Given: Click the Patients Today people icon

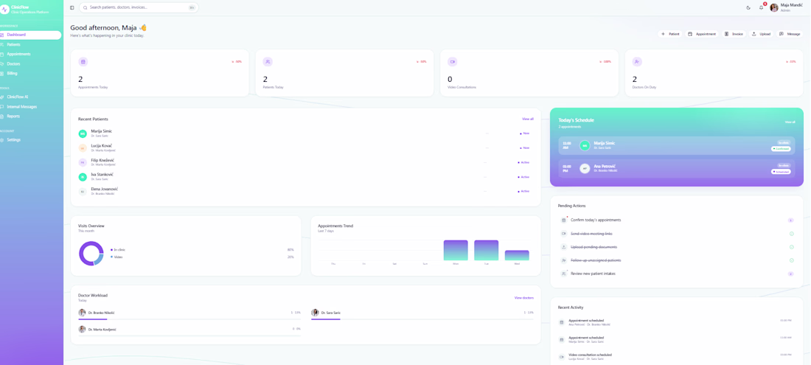Looking at the screenshot, I should click(268, 61).
